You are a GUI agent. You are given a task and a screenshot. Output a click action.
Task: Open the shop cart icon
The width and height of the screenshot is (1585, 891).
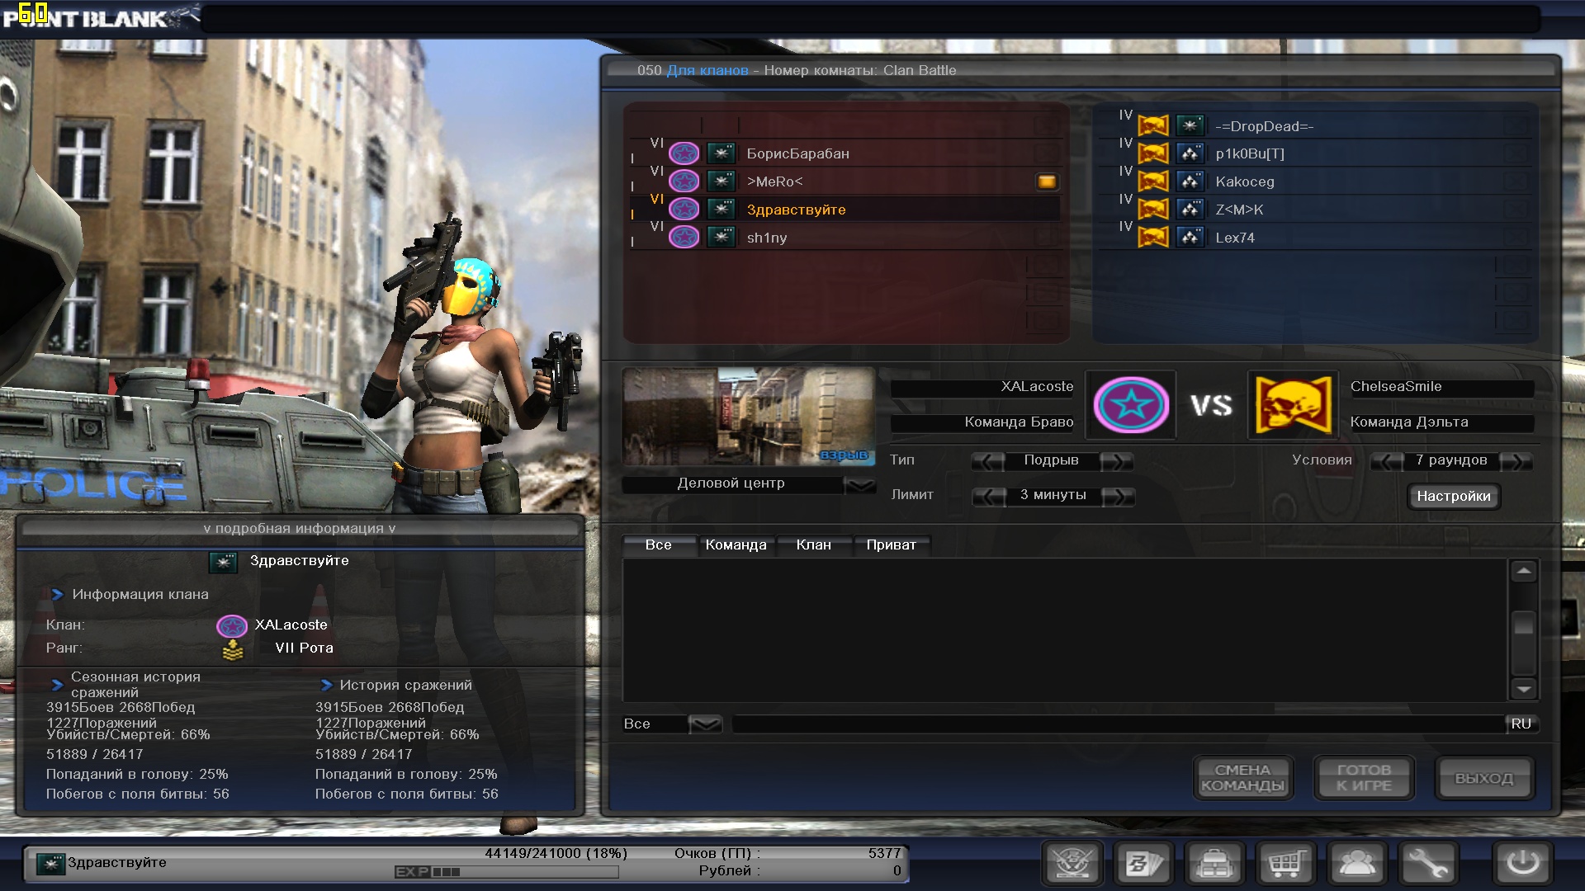(1285, 864)
